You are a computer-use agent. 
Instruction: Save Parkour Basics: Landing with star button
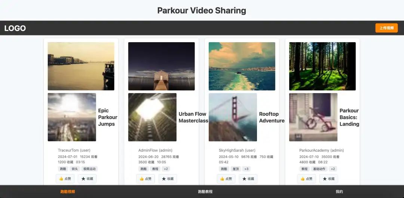(x=328, y=179)
